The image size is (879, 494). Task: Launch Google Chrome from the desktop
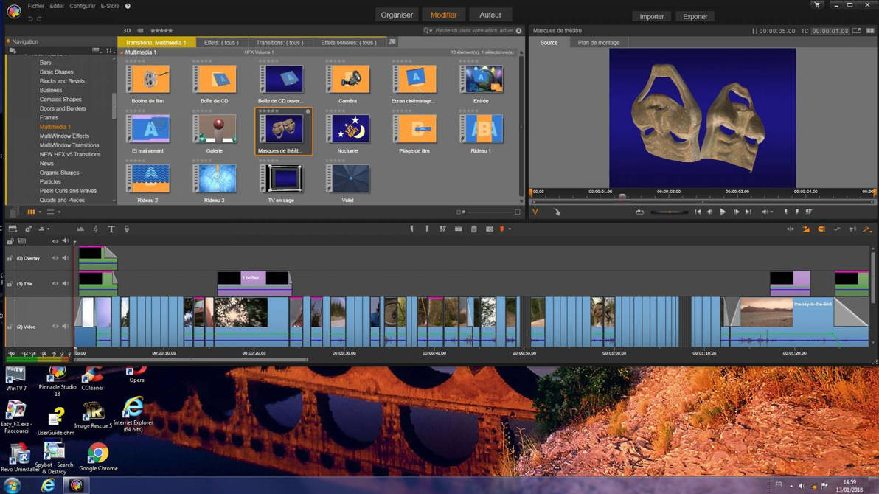tap(98, 457)
